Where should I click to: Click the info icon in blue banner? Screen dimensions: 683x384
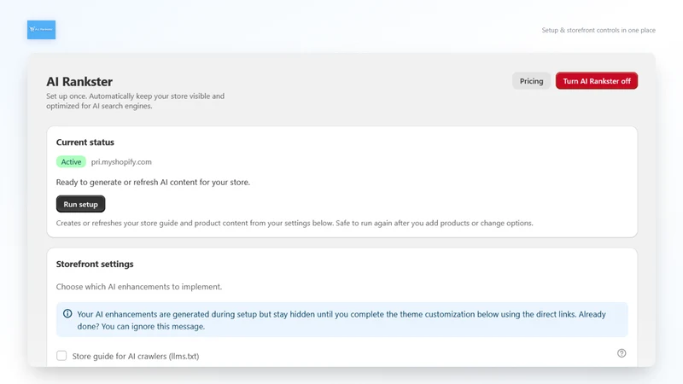point(67,313)
